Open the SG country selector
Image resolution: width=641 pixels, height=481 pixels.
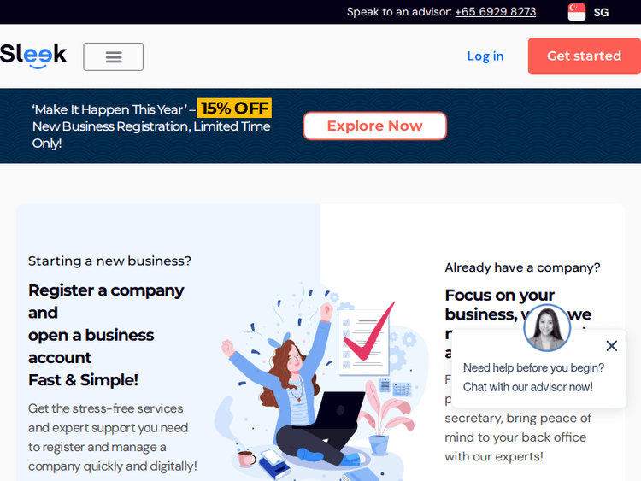601,12
